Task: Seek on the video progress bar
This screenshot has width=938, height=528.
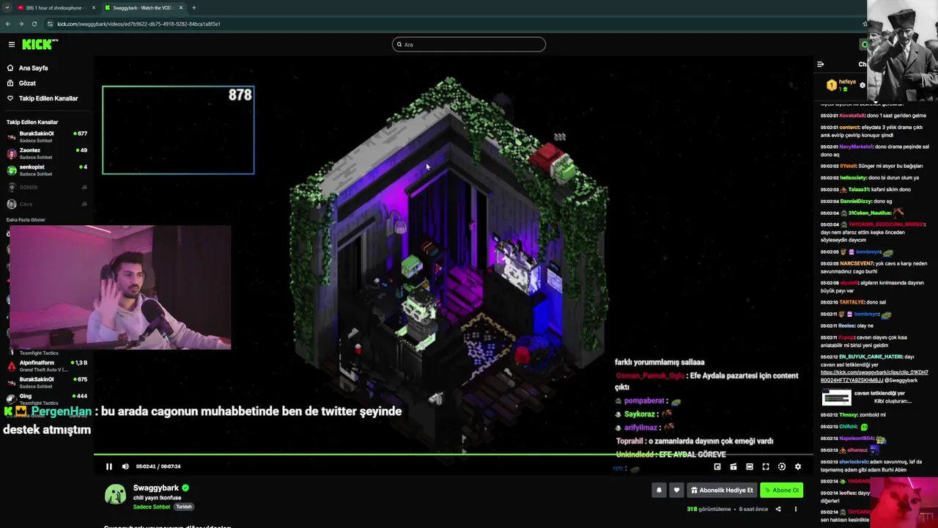Action: [453, 455]
